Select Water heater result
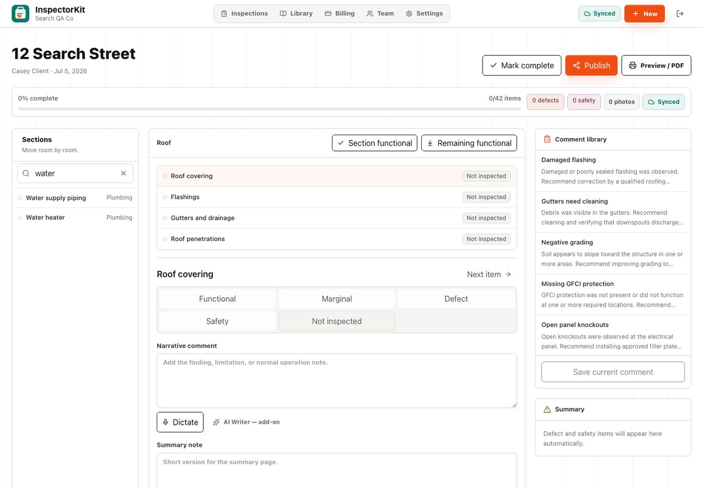The image size is (703, 488). pyautogui.click(x=75, y=217)
